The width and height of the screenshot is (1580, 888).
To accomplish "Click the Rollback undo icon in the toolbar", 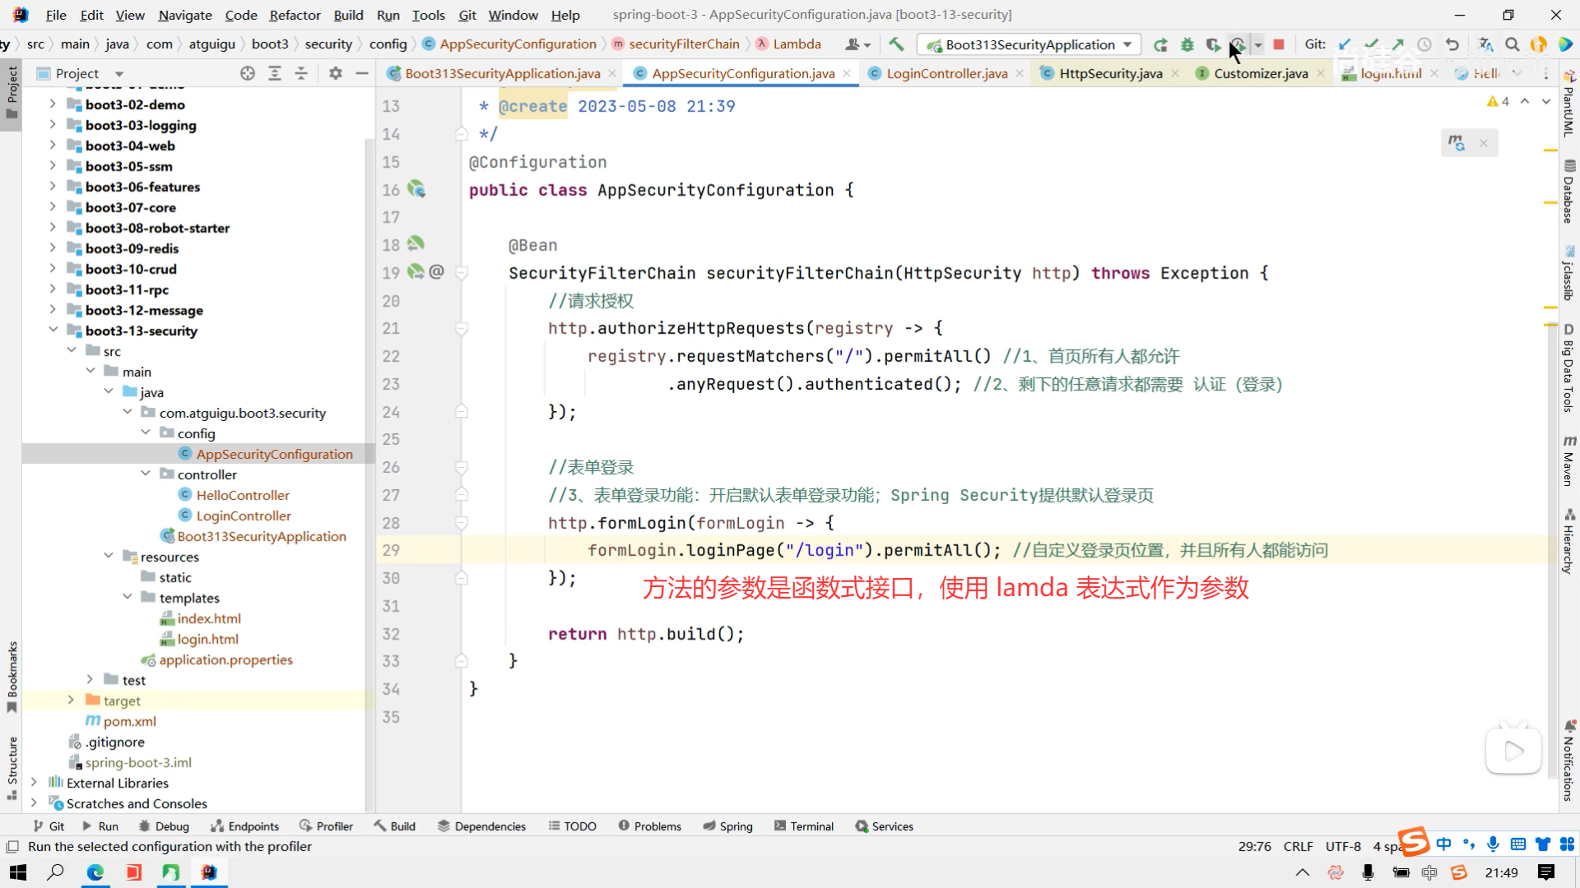I will click(x=1452, y=44).
